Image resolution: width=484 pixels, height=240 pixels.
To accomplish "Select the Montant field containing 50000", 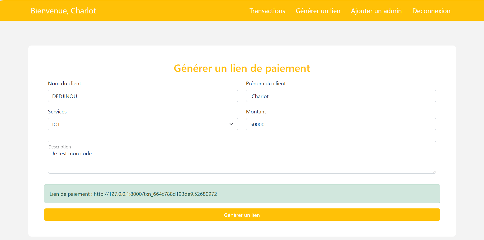I will point(341,124).
